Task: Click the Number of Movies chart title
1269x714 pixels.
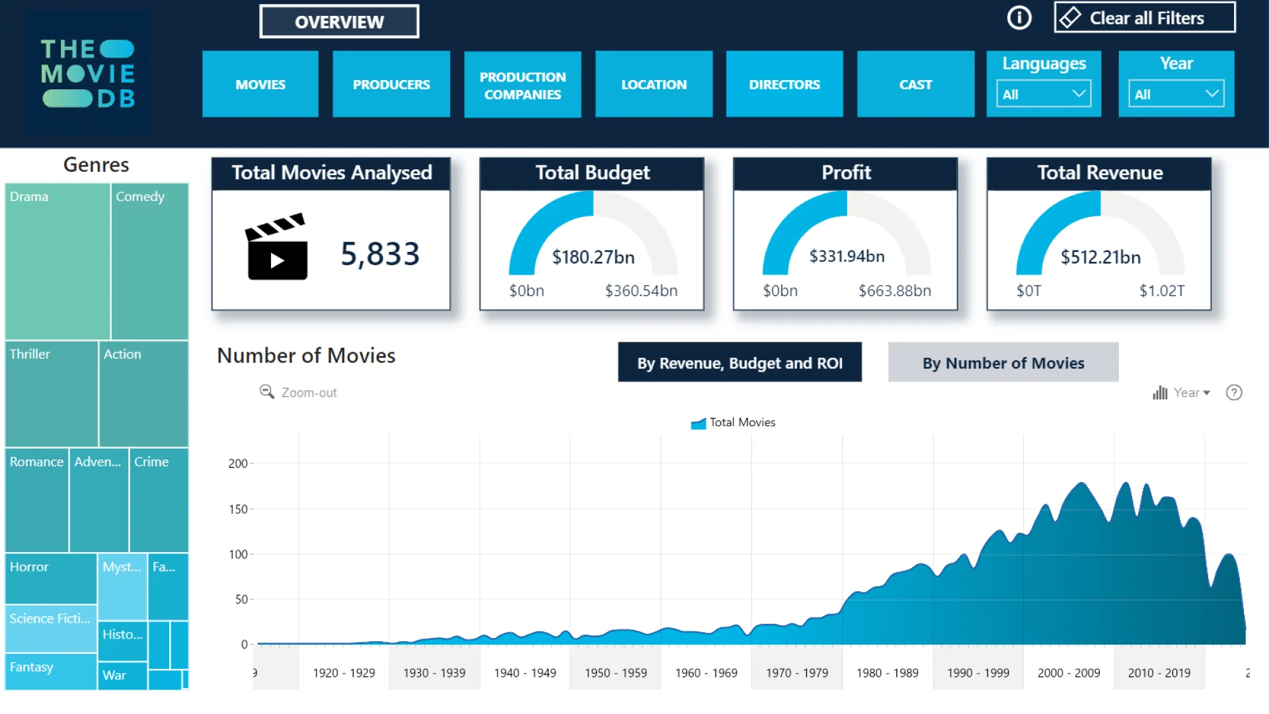Action: (306, 356)
